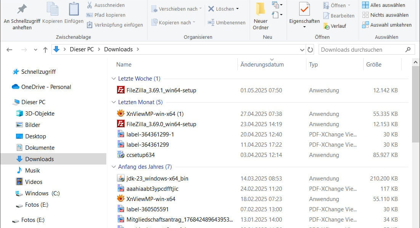
Task: Open Dokumente in the sidebar
Action: [35, 148]
